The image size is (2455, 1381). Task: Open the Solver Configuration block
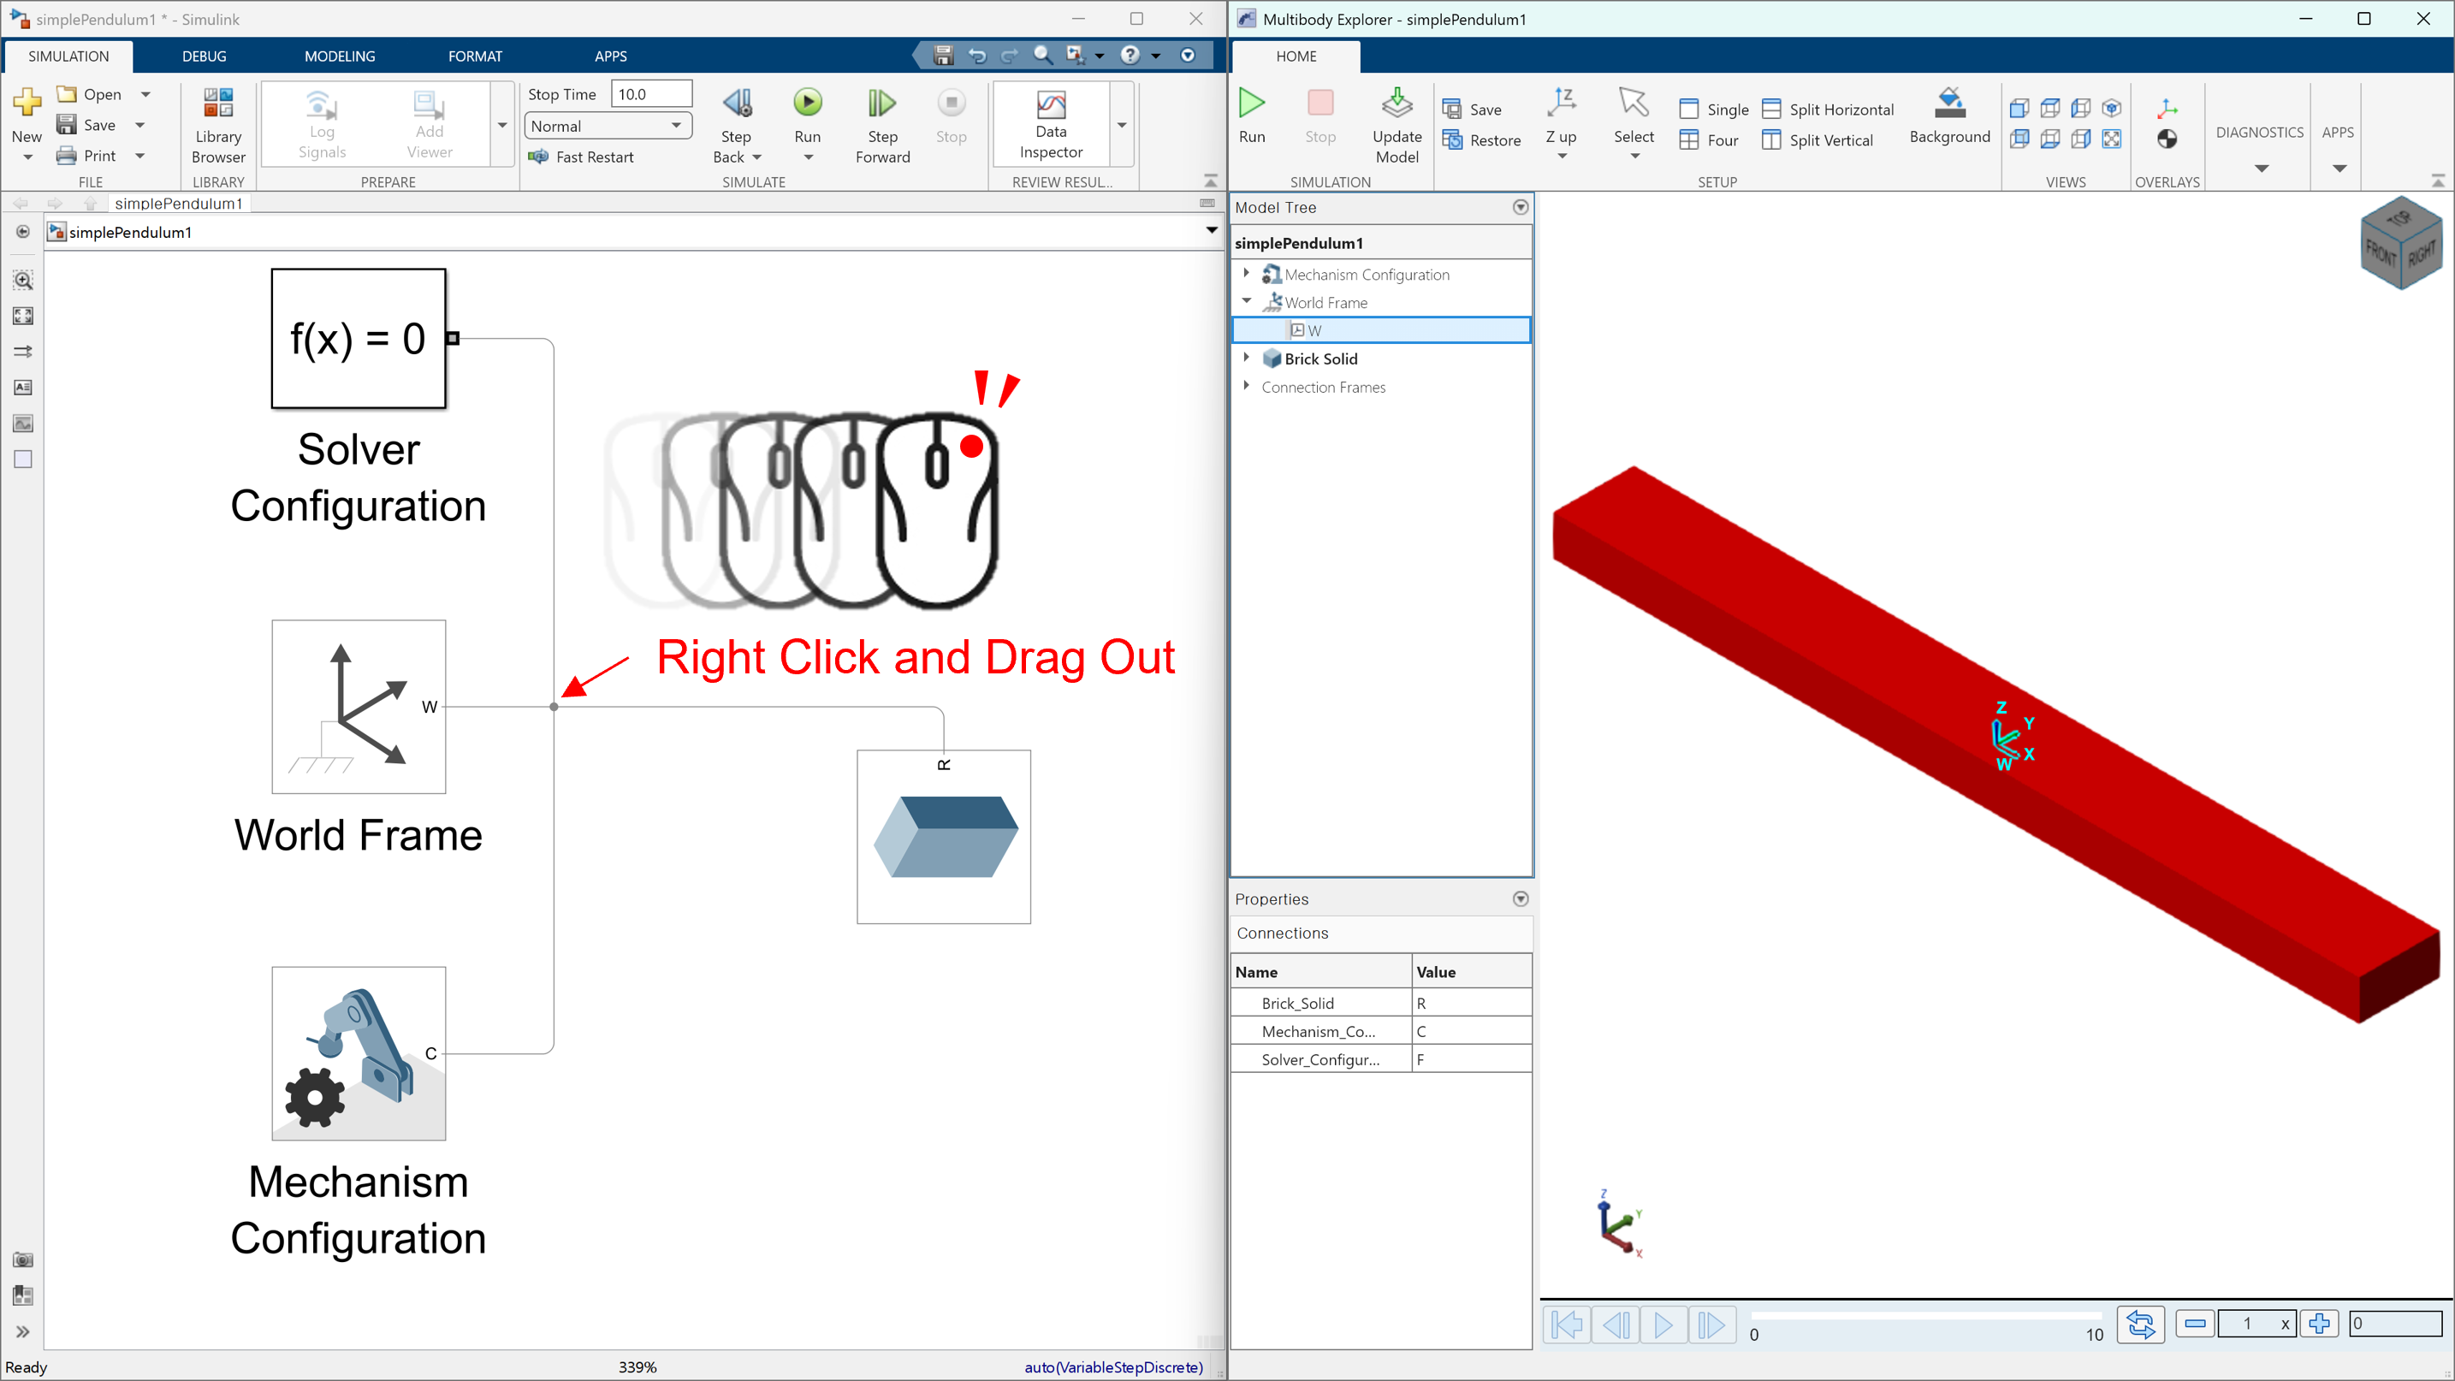[359, 338]
